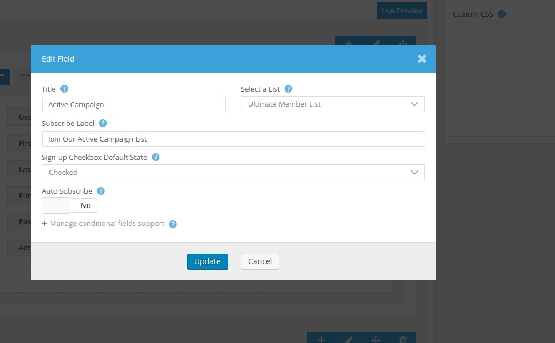The height and width of the screenshot is (343, 555).
Task: Click the Auto Subscribe help icon
Action: point(101,191)
